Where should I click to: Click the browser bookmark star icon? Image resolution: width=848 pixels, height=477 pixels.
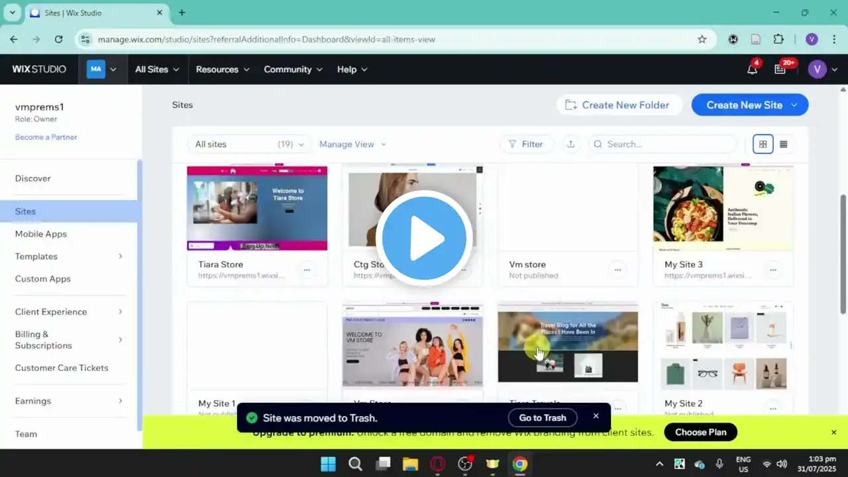pyautogui.click(x=702, y=39)
